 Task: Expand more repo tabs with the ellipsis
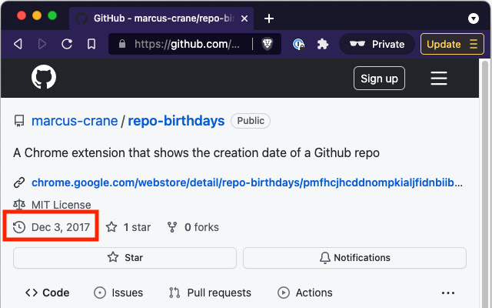[447, 293]
